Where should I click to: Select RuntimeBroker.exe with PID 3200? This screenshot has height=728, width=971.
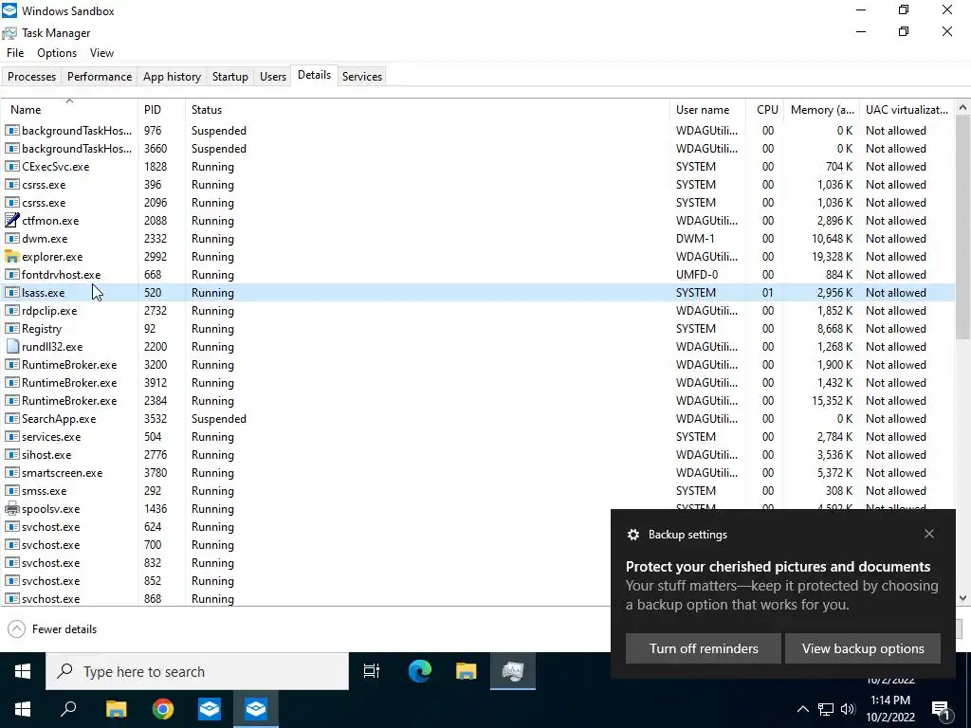(478, 365)
